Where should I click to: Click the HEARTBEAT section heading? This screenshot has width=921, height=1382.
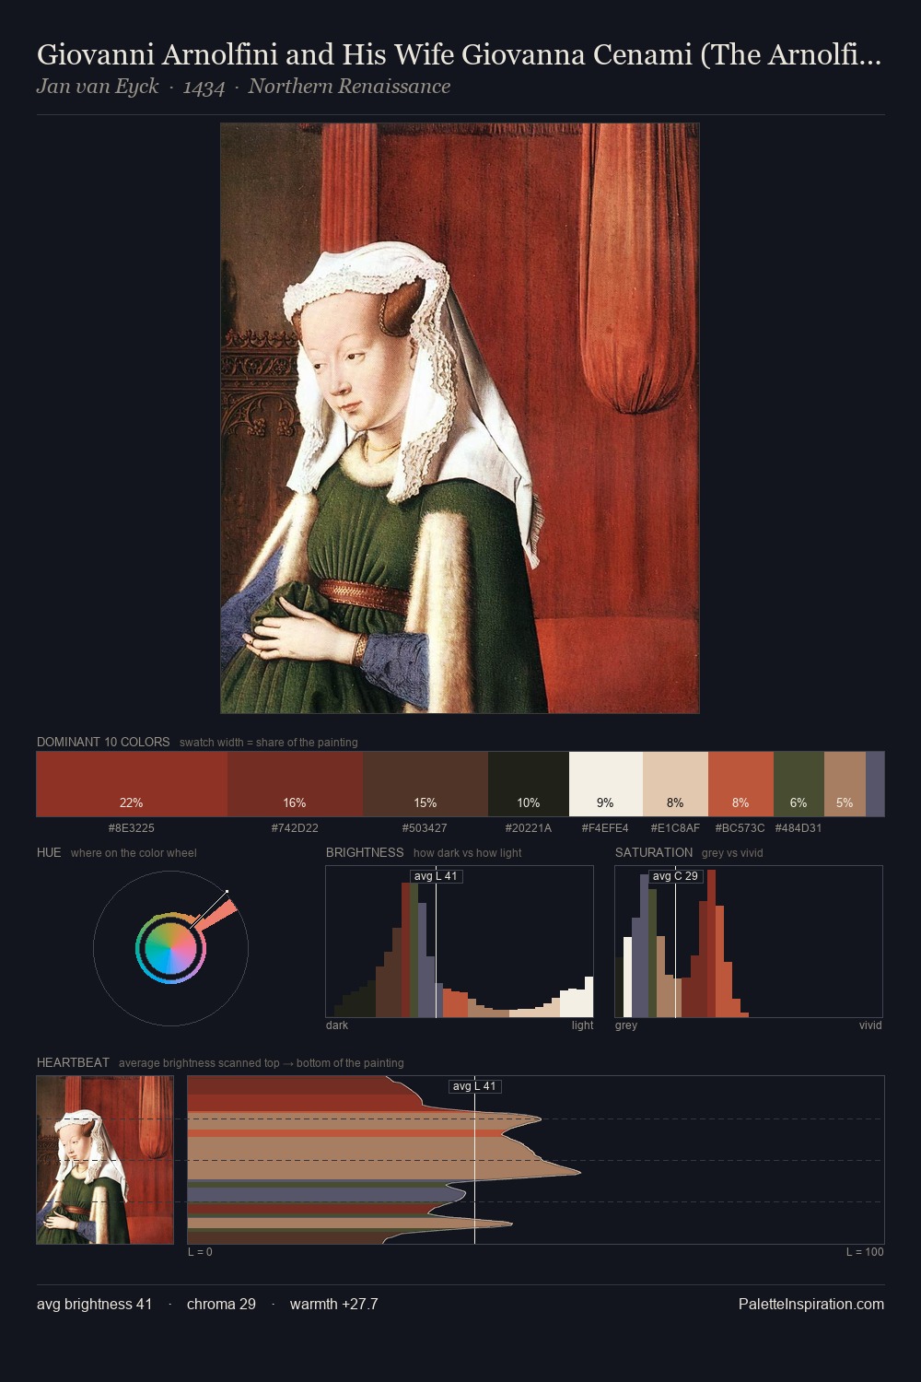tap(73, 1062)
